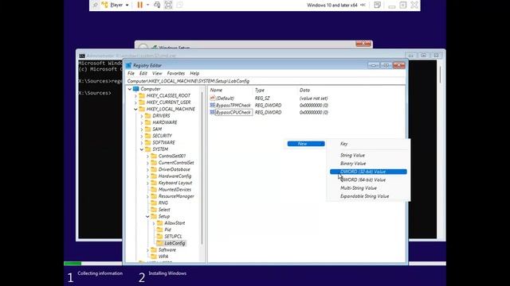Click the New context menu item

306,144
